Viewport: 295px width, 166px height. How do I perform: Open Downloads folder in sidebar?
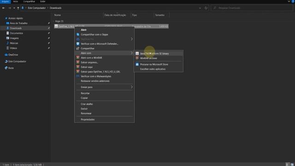click(16, 28)
